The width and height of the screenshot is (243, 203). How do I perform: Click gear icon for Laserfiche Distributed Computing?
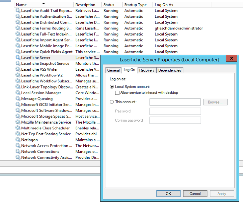[18, 22]
